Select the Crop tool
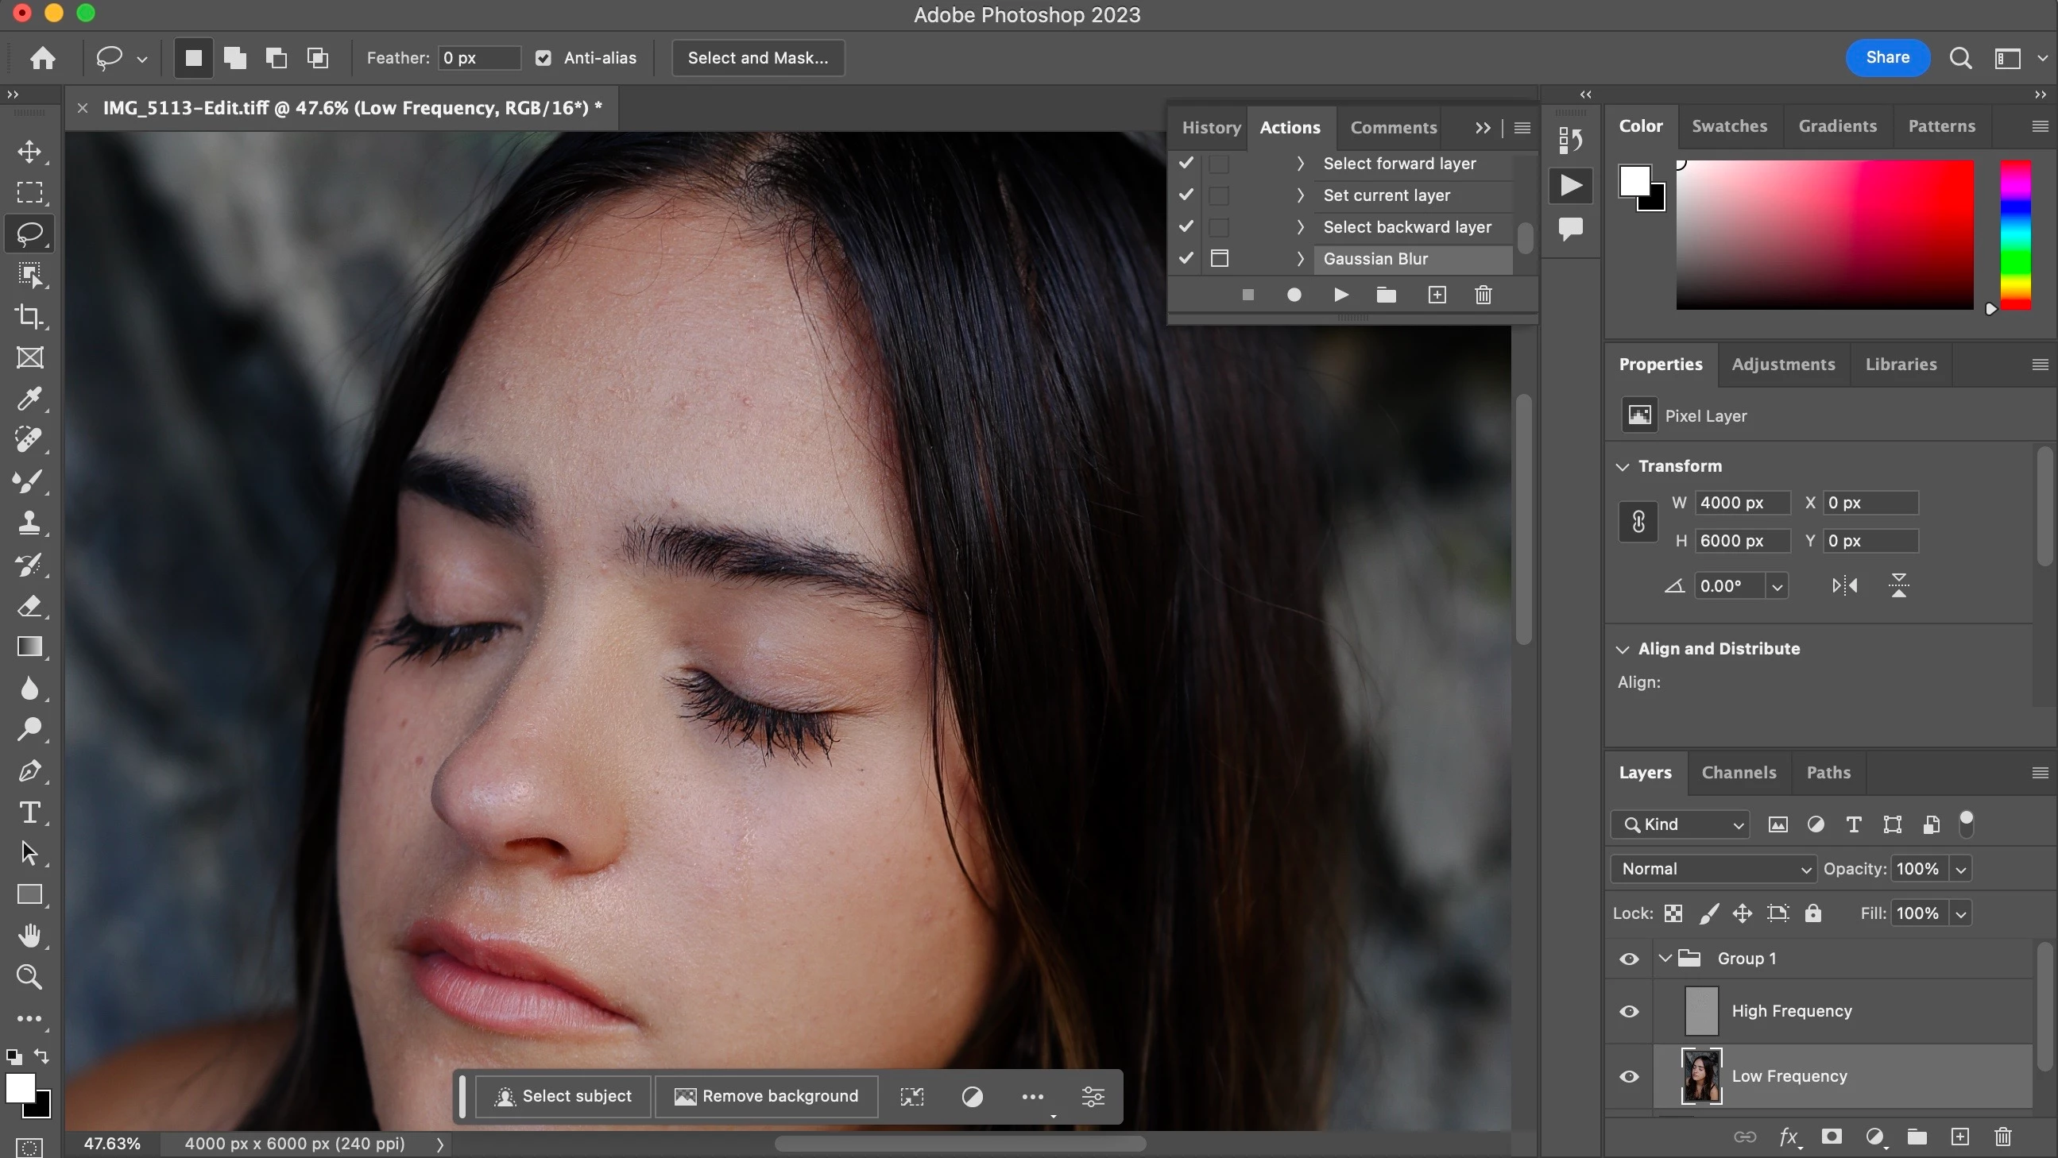2058x1158 pixels. tap(29, 316)
